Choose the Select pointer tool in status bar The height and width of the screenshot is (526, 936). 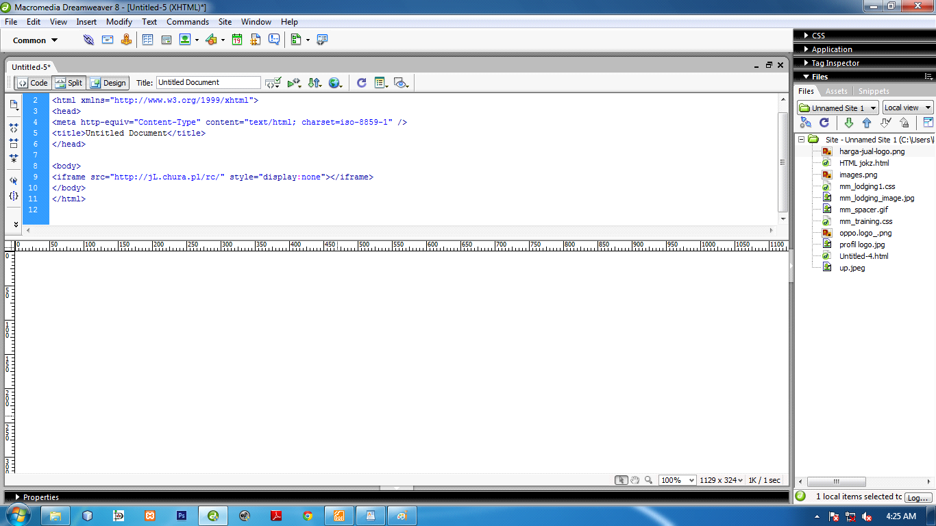(621, 480)
